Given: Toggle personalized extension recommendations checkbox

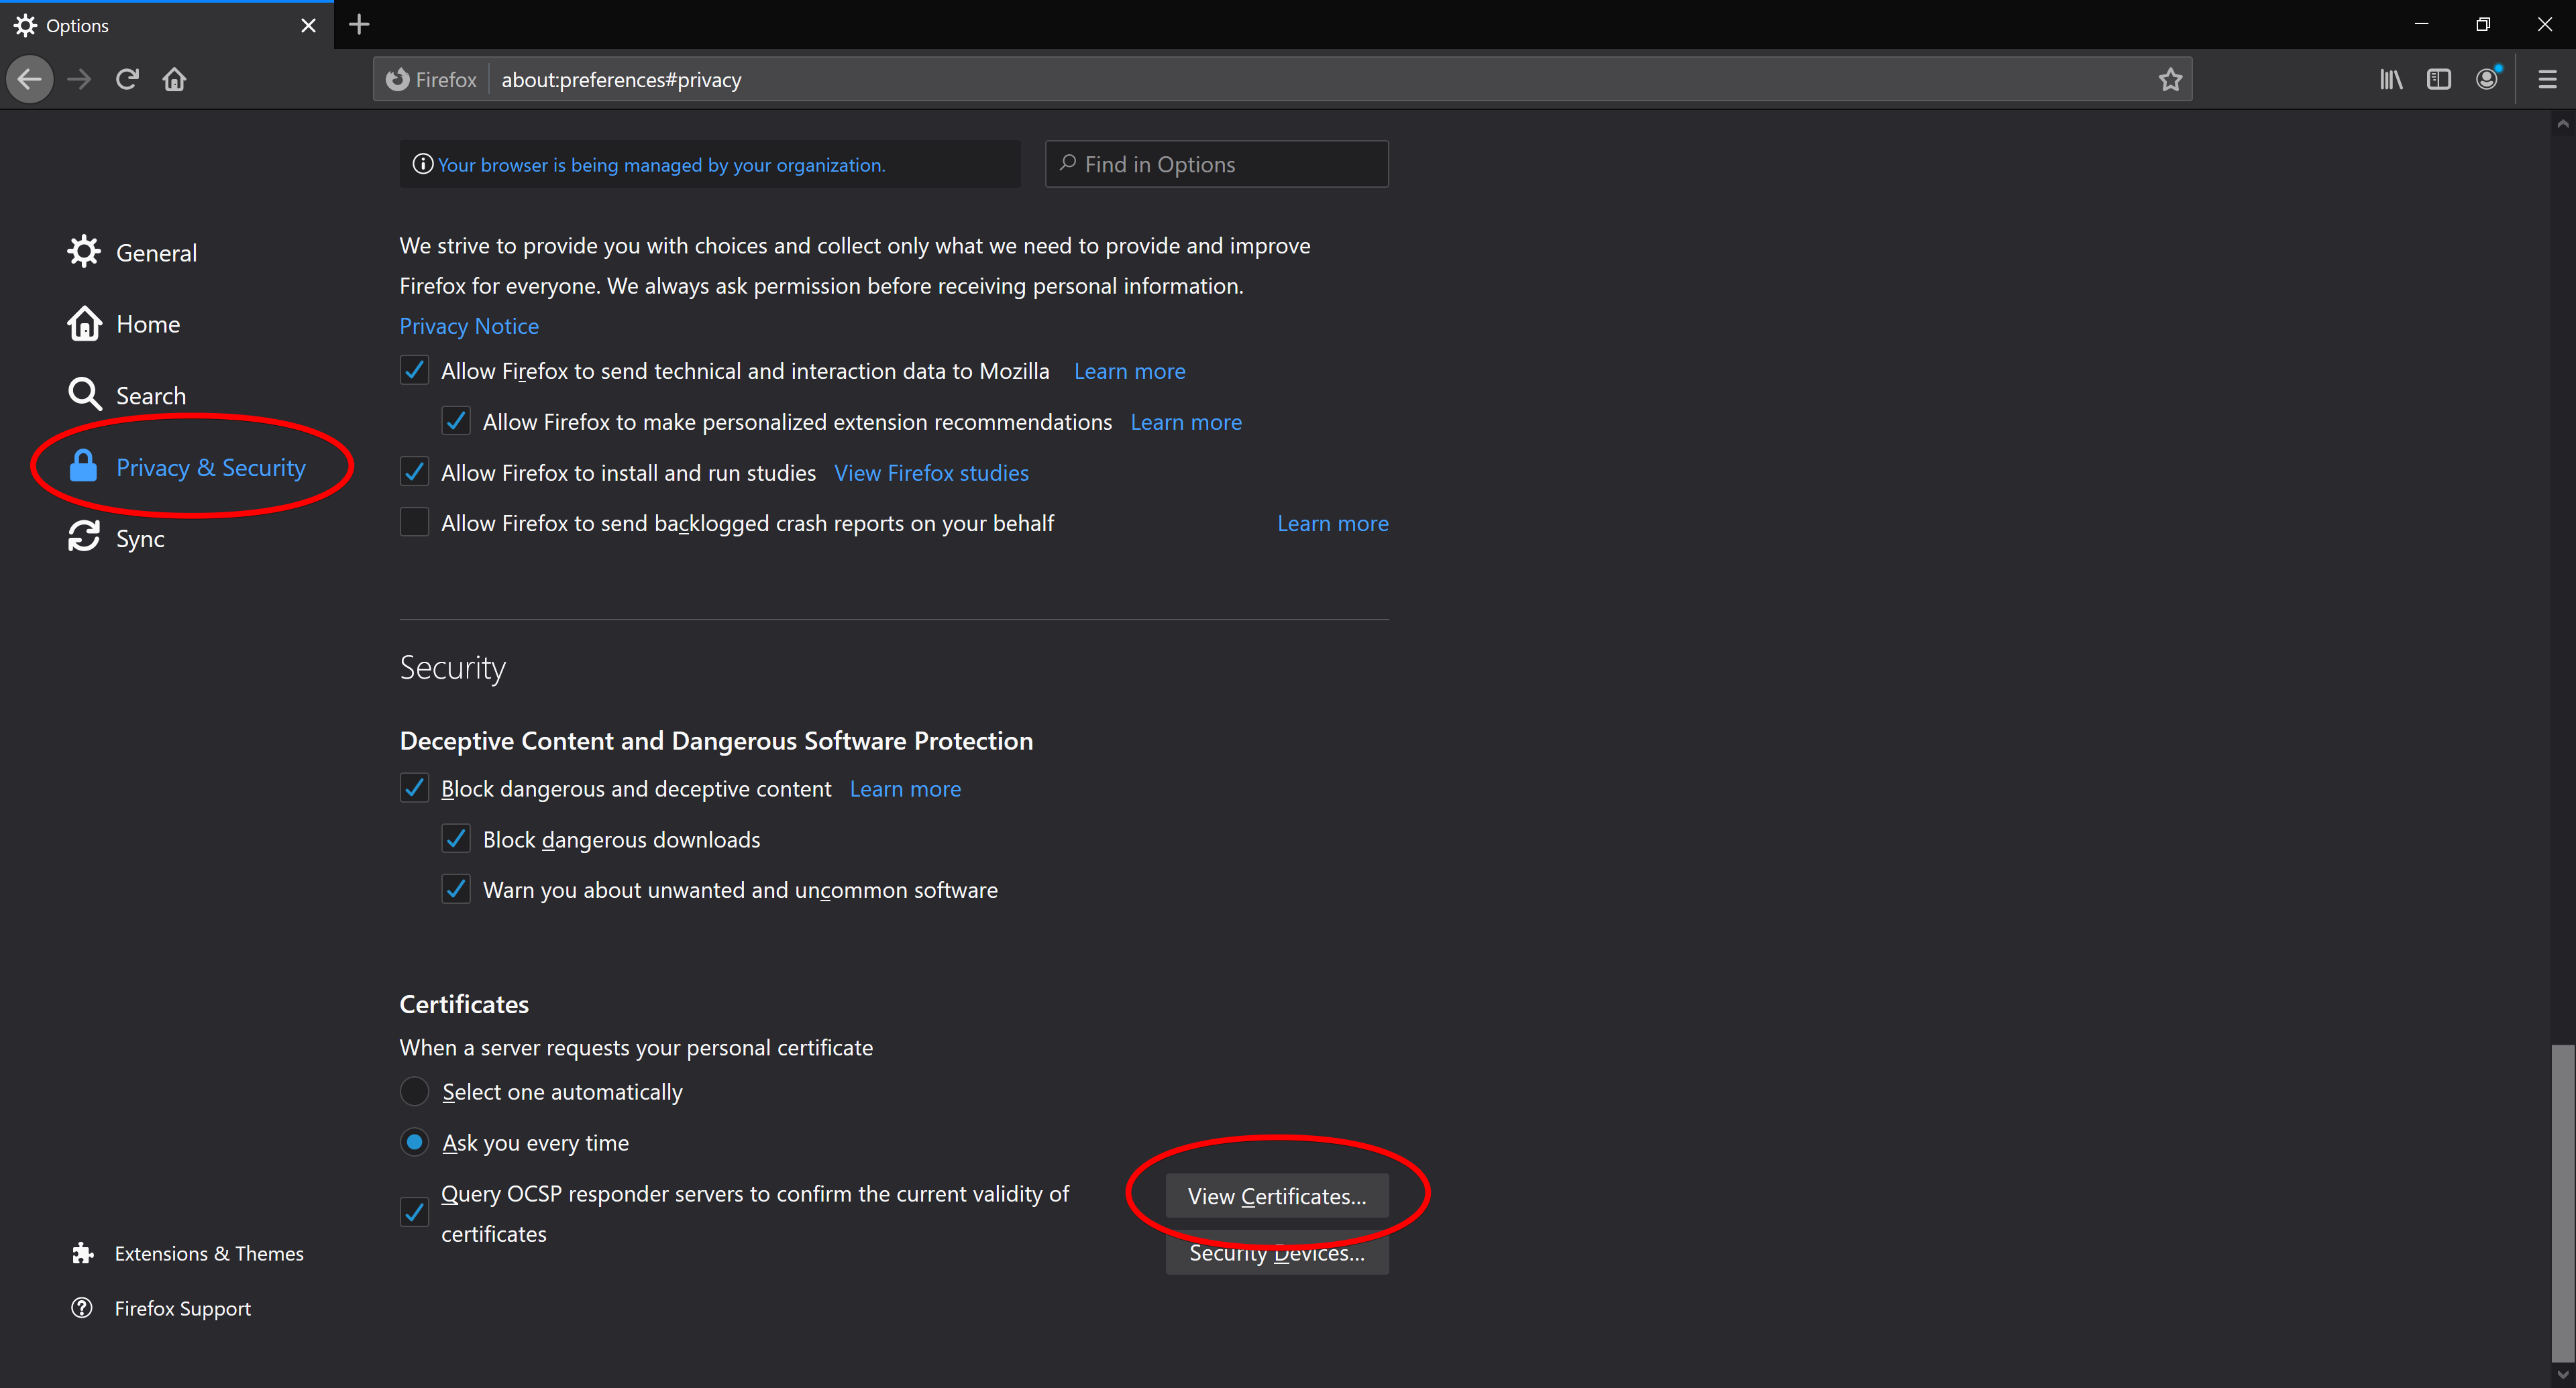Looking at the screenshot, I should [457, 422].
